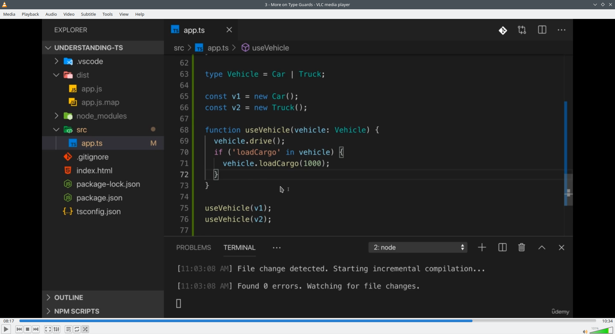
Task: Kill the terminal with the trash icon
Action: [x=522, y=247]
